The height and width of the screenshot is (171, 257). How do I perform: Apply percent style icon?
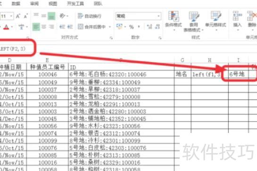[132, 27]
